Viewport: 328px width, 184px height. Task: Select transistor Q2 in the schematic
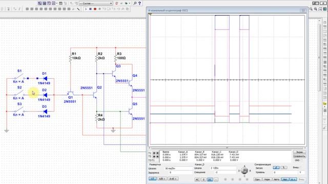[x=95, y=95]
